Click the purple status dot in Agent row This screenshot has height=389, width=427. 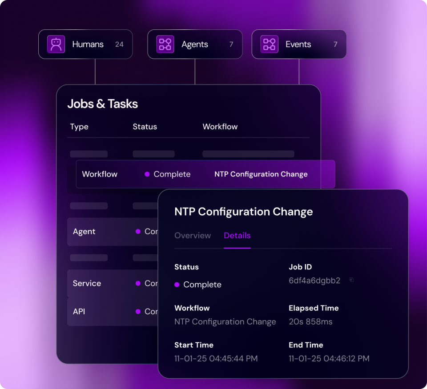(138, 231)
